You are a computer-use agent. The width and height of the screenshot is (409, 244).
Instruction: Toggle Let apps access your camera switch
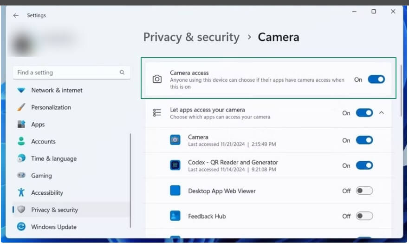[x=364, y=113]
